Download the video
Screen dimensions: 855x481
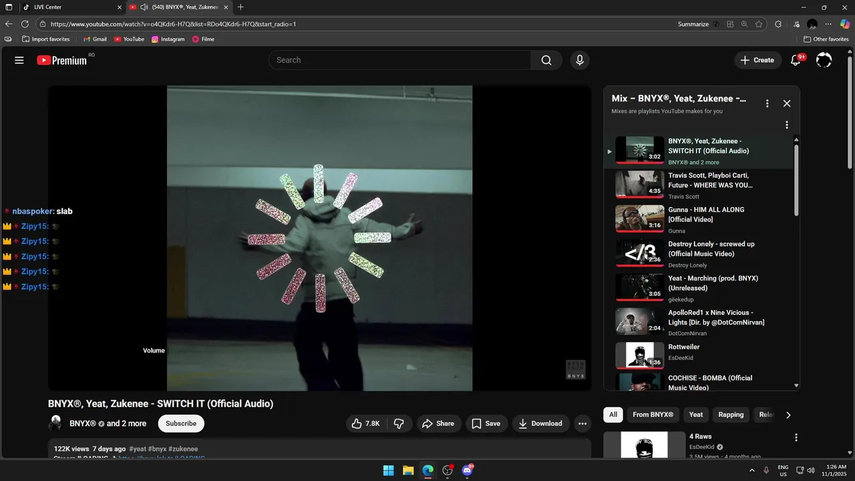tap(540, 424)
